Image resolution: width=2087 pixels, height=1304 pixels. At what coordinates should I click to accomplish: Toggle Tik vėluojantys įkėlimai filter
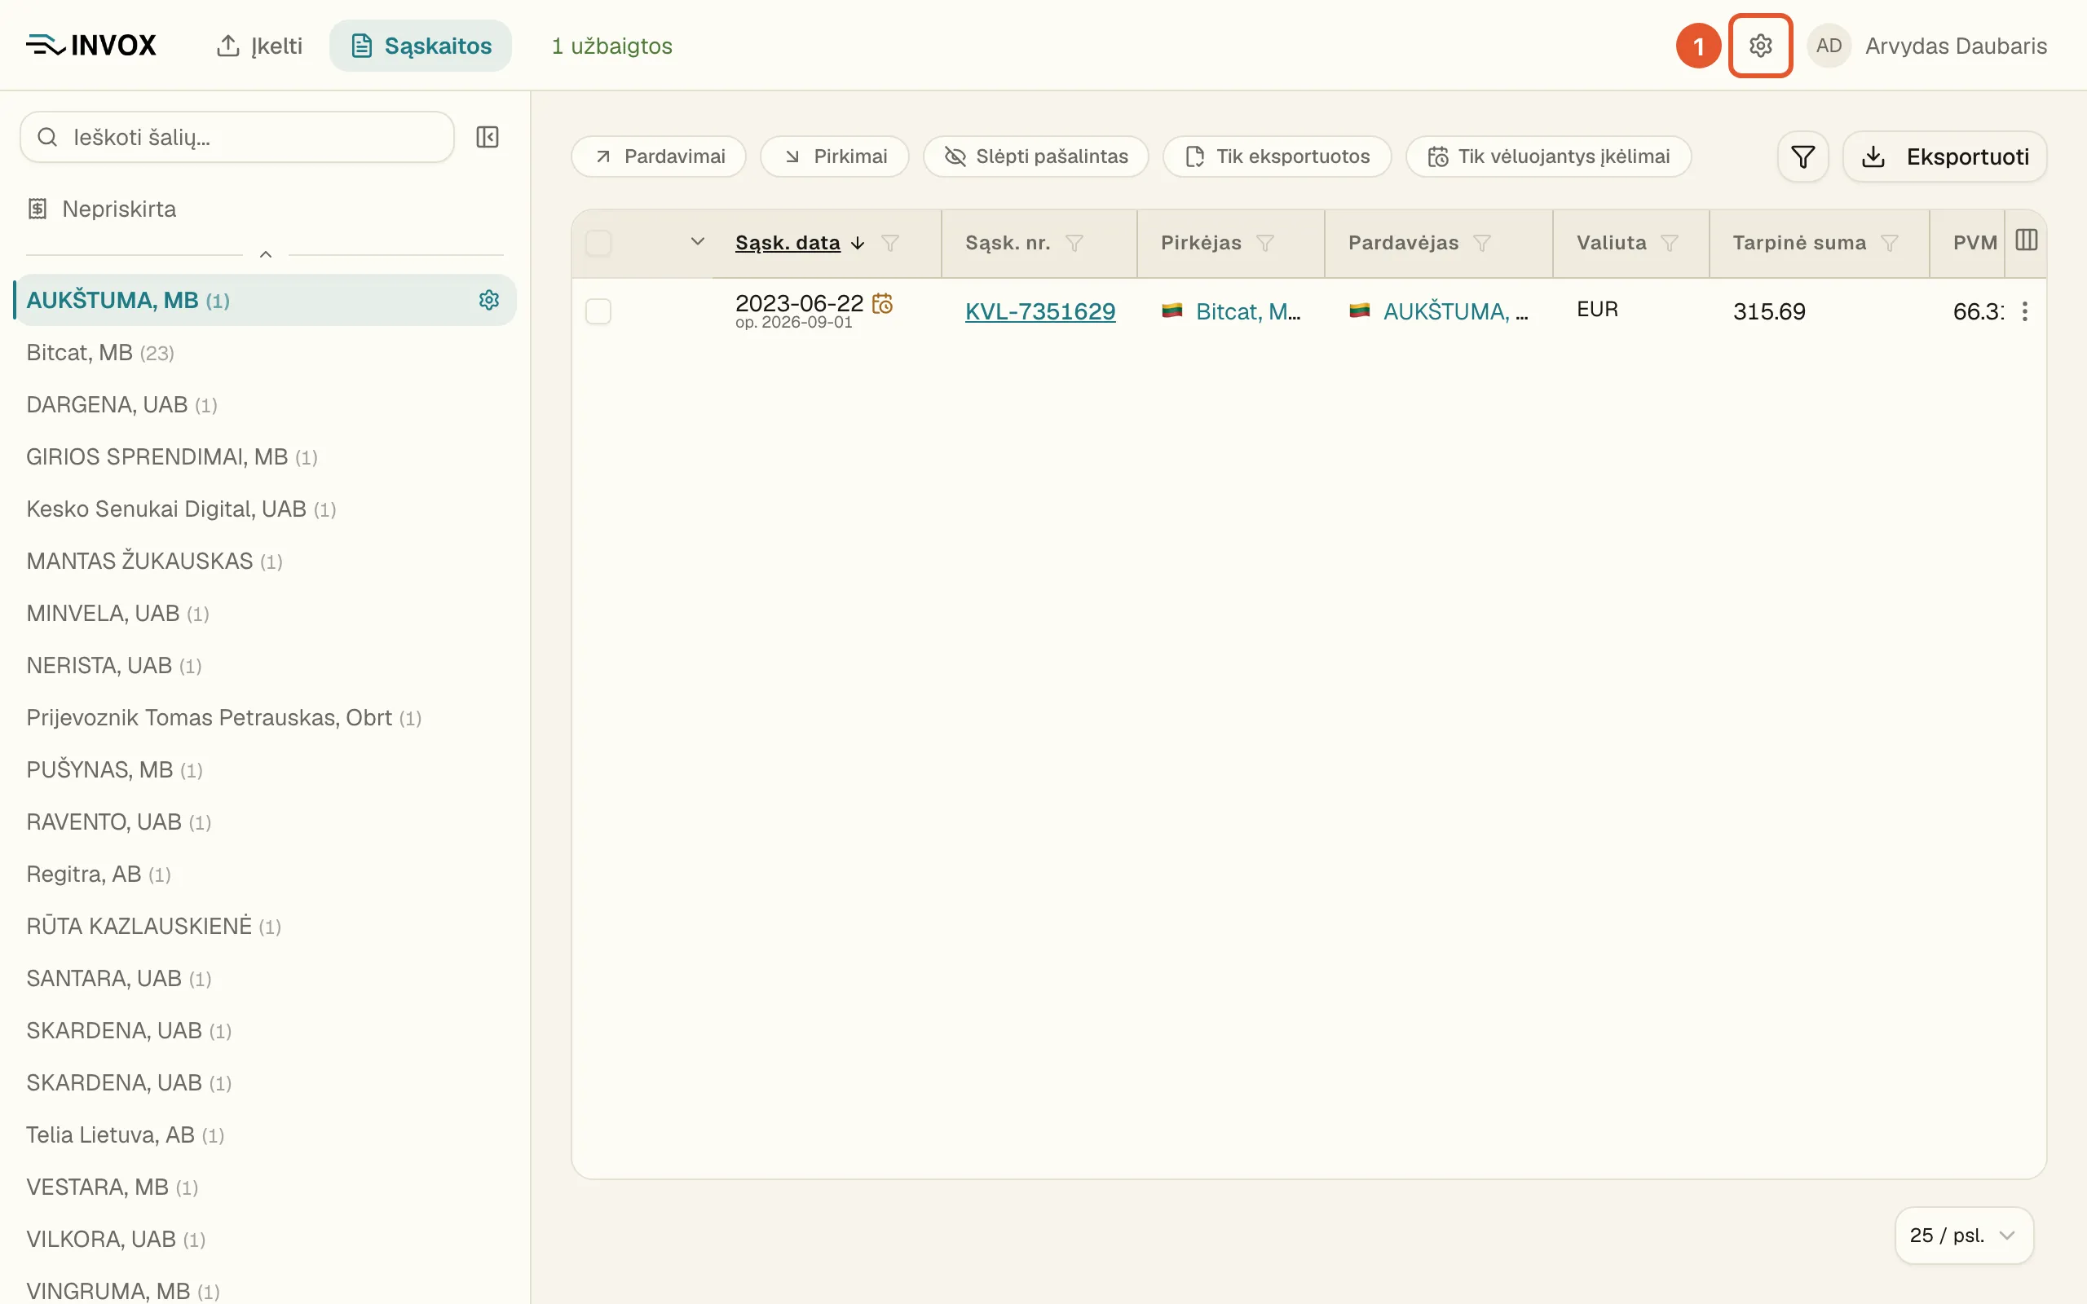click(1548, 157)
